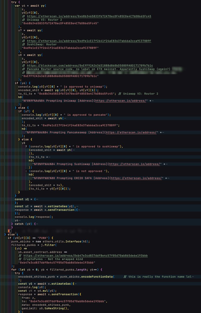Click 'CryptoPunks - Not the wrapped kind' comment
The width and height of the screenshot is (201, 313).
[51, 259]
